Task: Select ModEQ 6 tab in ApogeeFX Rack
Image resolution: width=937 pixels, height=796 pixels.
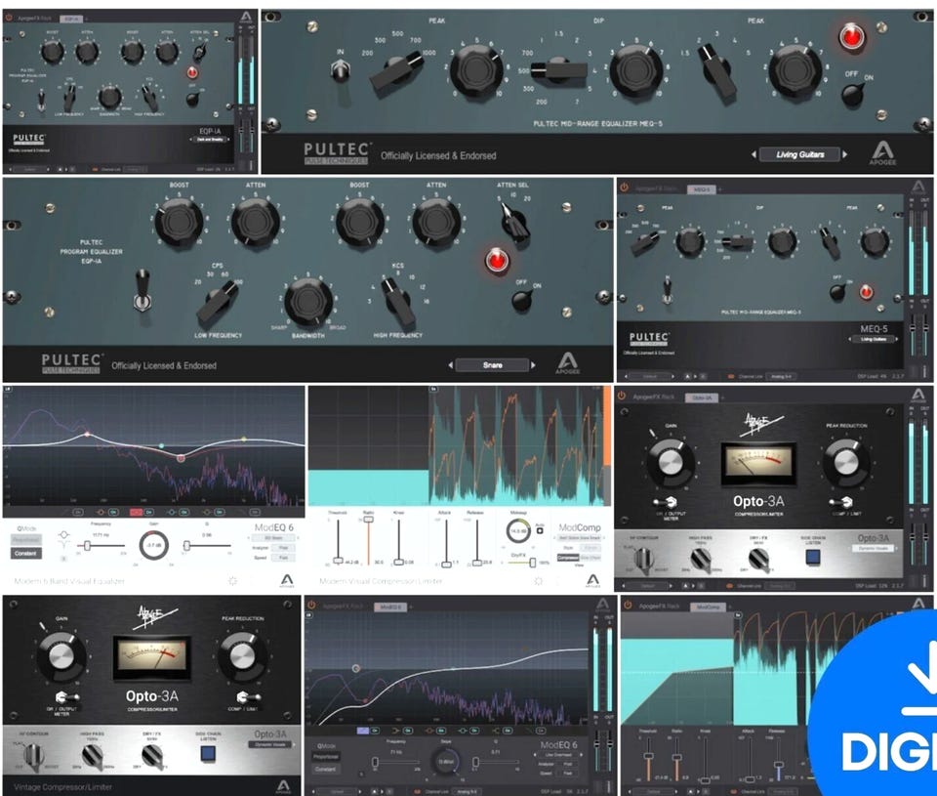Action: coord(391,607)
